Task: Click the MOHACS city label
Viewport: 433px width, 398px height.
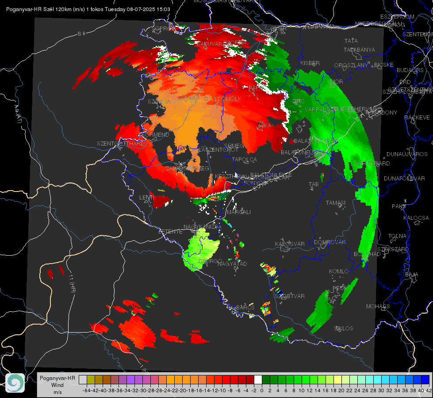Action: 378,306
